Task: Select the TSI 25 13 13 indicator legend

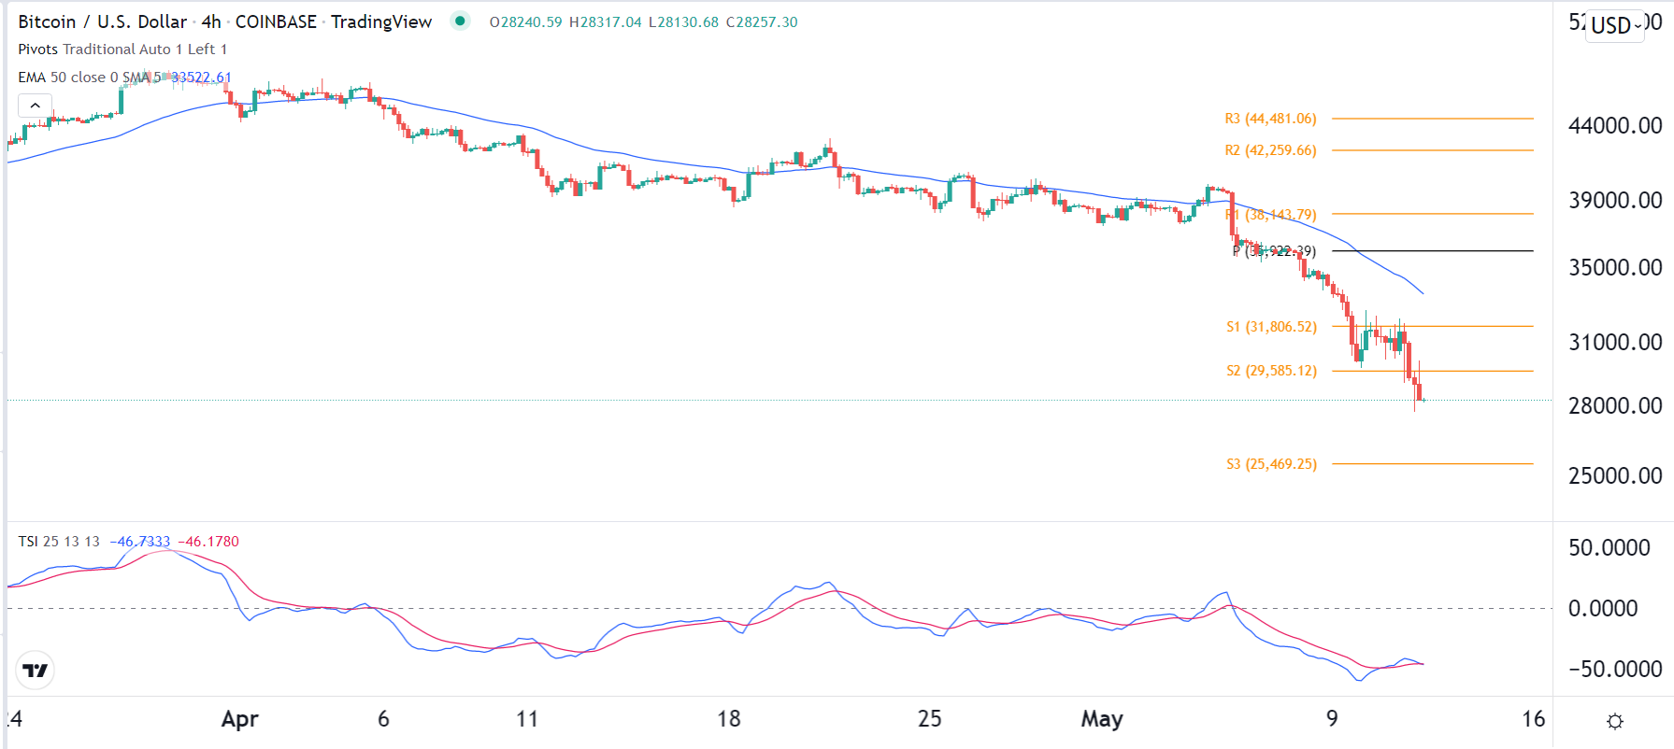Action: coord(59,542)
